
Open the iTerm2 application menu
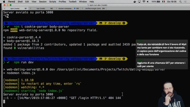point(12,1)
